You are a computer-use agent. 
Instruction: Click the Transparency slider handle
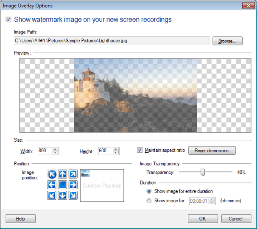pos(203,172)
